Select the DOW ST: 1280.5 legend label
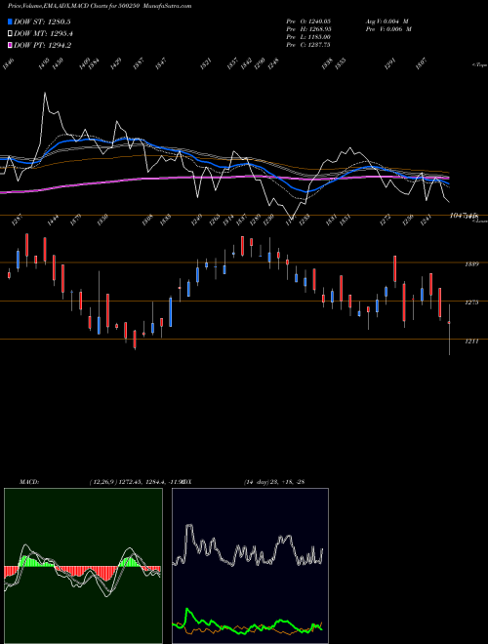 coord(42,21)
